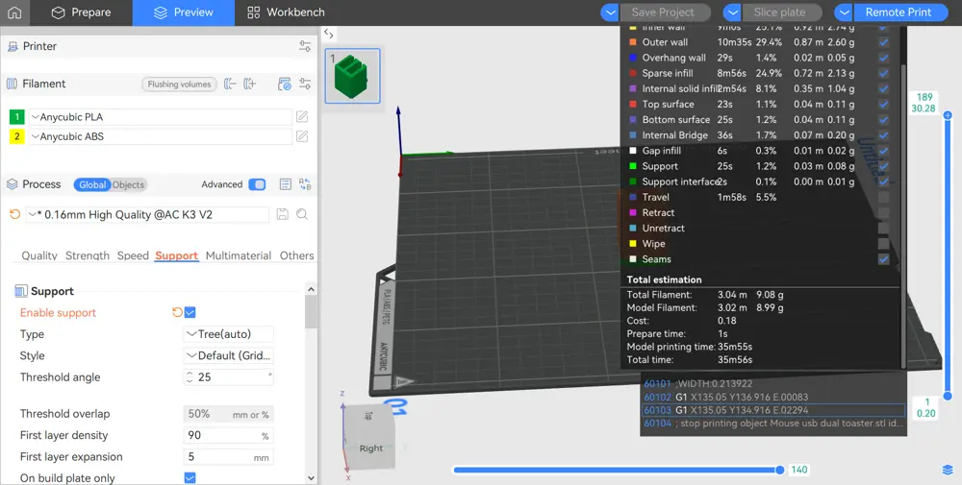This screenshot has width=962, height=485.
Task: Open support Style dropdown
Action: pos(228,355)
